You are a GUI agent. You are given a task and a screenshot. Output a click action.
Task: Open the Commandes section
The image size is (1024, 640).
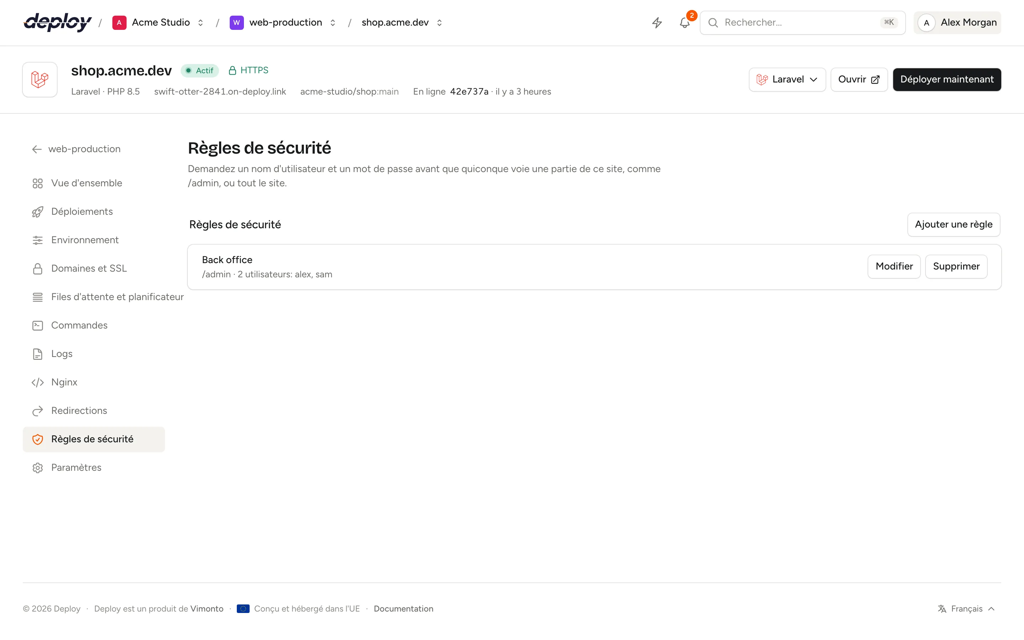tap(94, 325)
